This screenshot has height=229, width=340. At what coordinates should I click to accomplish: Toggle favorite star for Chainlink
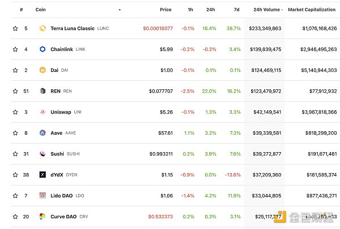(15, 49)
